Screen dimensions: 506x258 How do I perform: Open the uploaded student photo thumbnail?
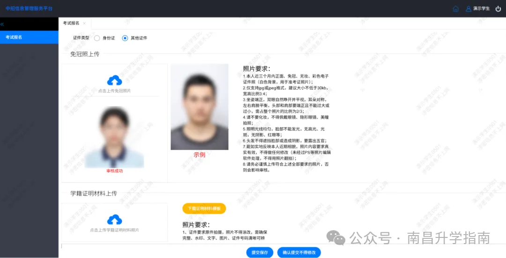pos(114,137)
